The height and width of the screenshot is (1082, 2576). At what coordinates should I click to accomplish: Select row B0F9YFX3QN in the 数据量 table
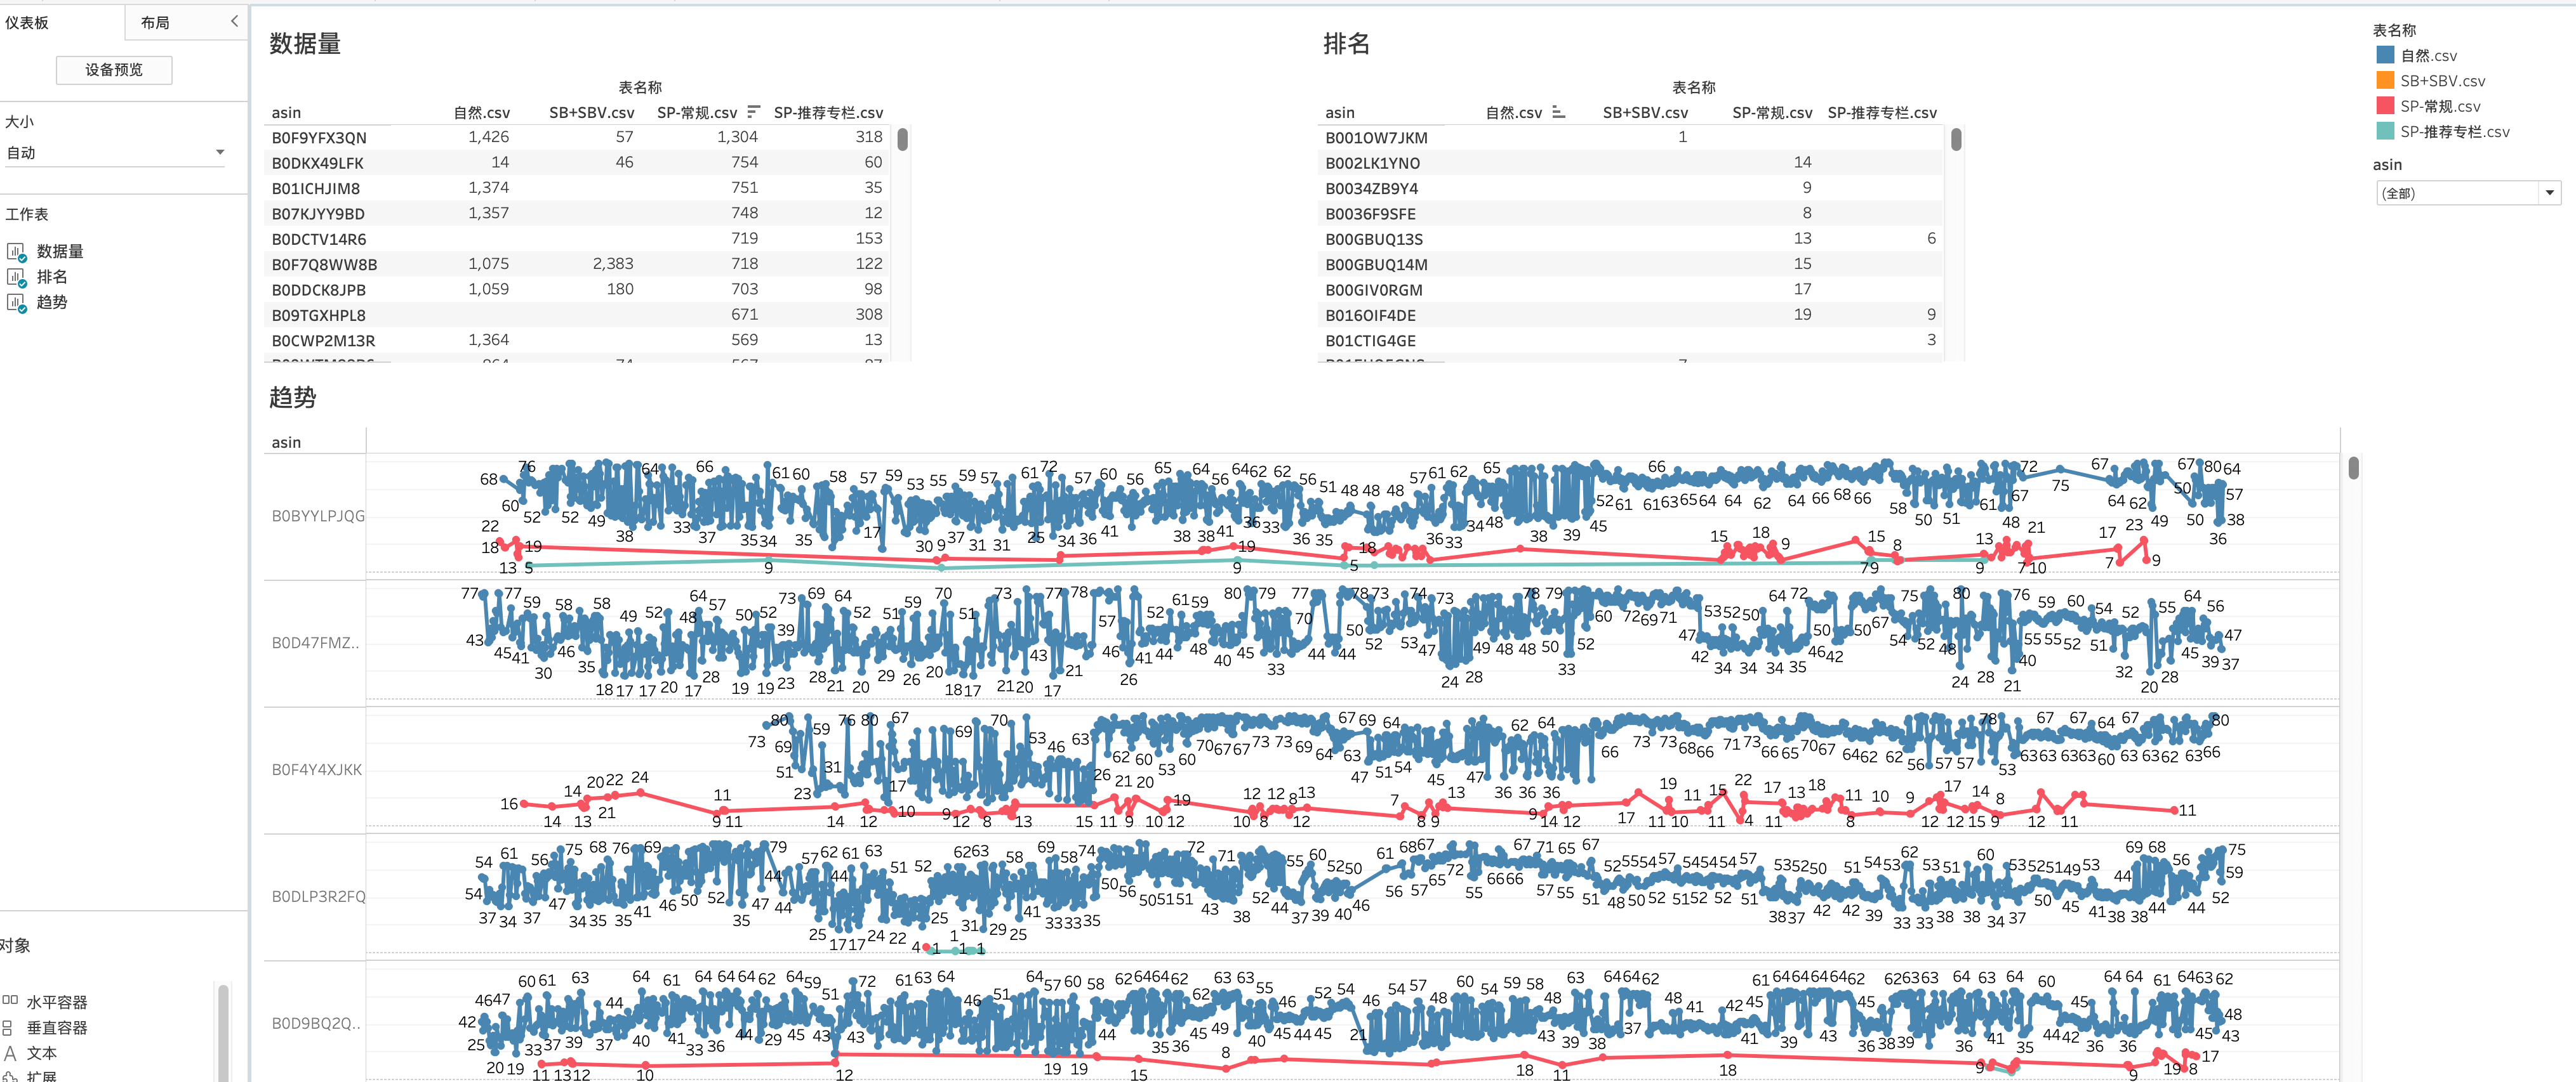[x=577, y=137]
